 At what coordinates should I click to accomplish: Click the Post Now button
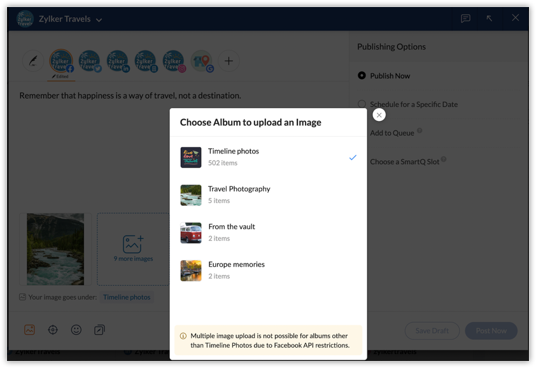click(491, 330)
